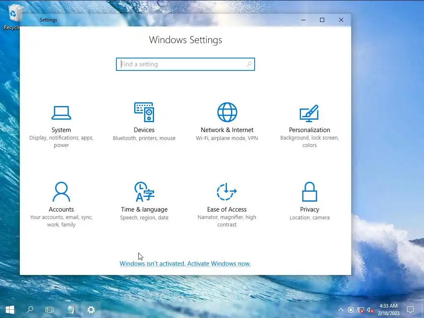Select the System category label
The image size is (424, 318).
(61, 130)
